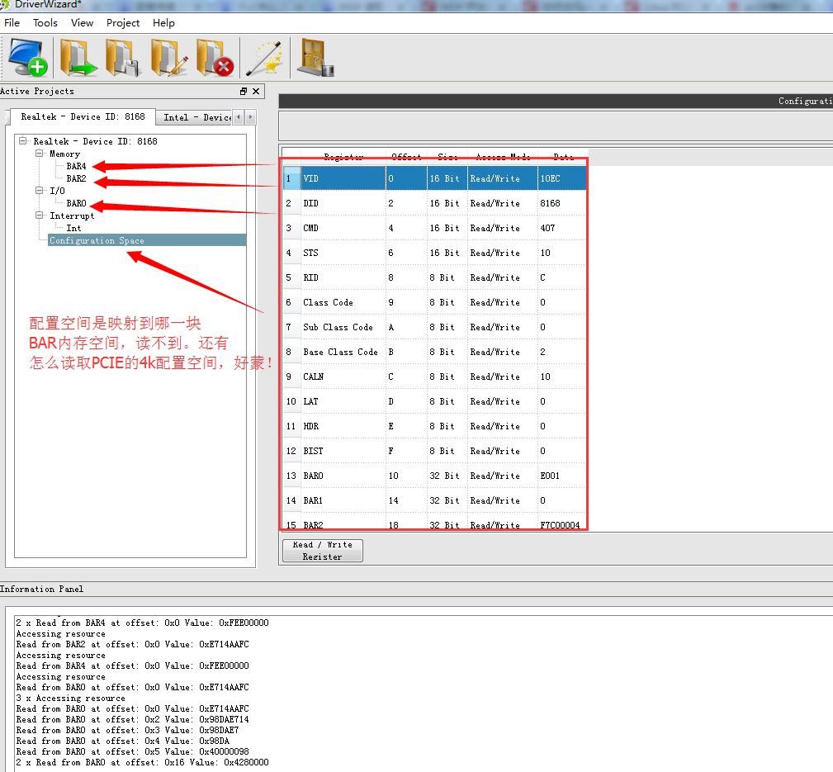Edit project folder icon with pencil
The height and width of the screenshot is (772, 833).
coord(169,57)
